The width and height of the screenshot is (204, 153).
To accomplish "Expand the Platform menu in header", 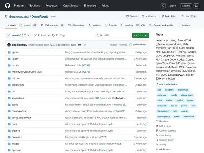I will click(20, 6).
